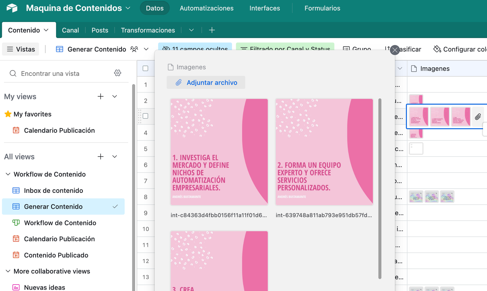Open Calendario Publicación under Workflow de Contenido
The height and width of the screenshot is (291, 487).
coord(59,239)
